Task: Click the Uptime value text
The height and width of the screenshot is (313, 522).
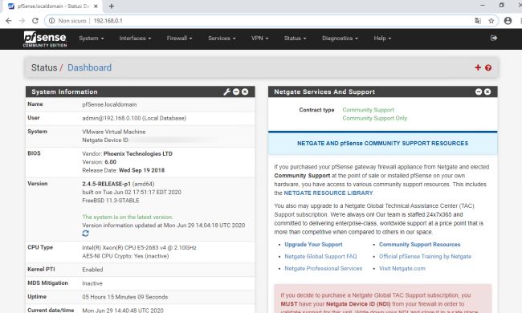Action: 124,297
